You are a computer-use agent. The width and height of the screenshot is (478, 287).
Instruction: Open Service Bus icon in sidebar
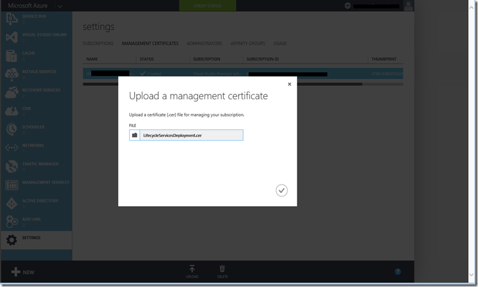(12, 19)
